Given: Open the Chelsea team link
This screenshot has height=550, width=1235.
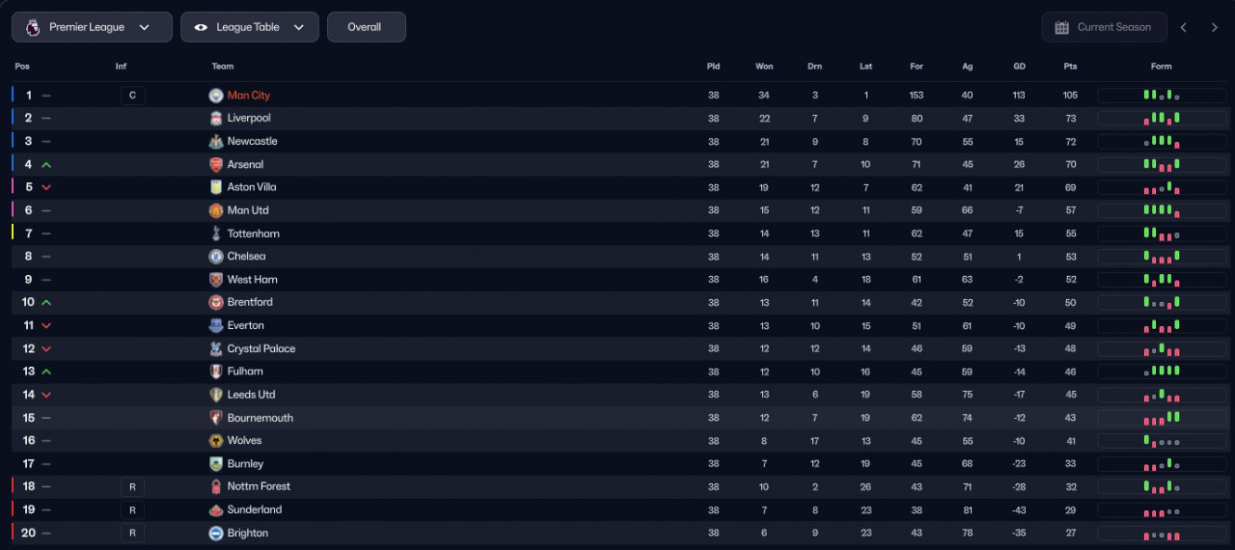Looking at the screenshot, I should [246, 257].
